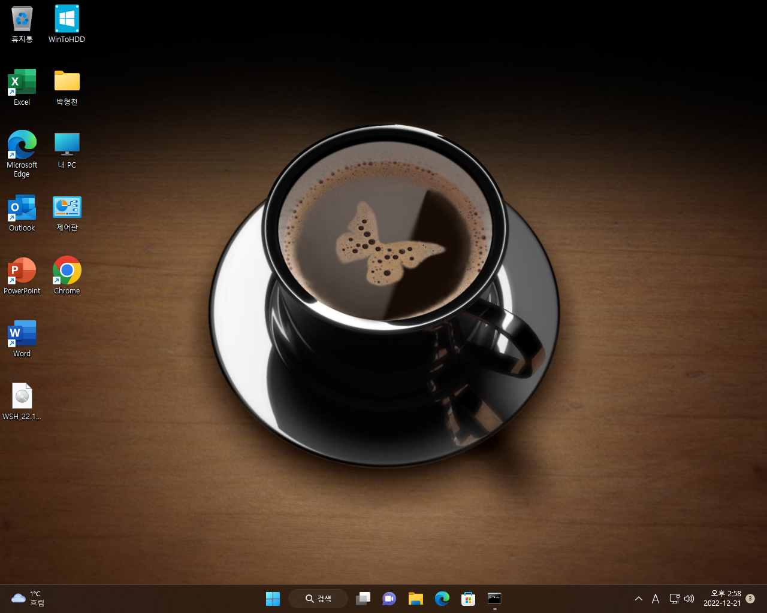Select the Chrome desktop shortcut
The height and width of the screenshot is (613, 767).
(67, 276)
